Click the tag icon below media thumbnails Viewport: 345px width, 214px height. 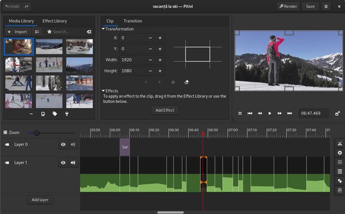(x=55, y=114)
